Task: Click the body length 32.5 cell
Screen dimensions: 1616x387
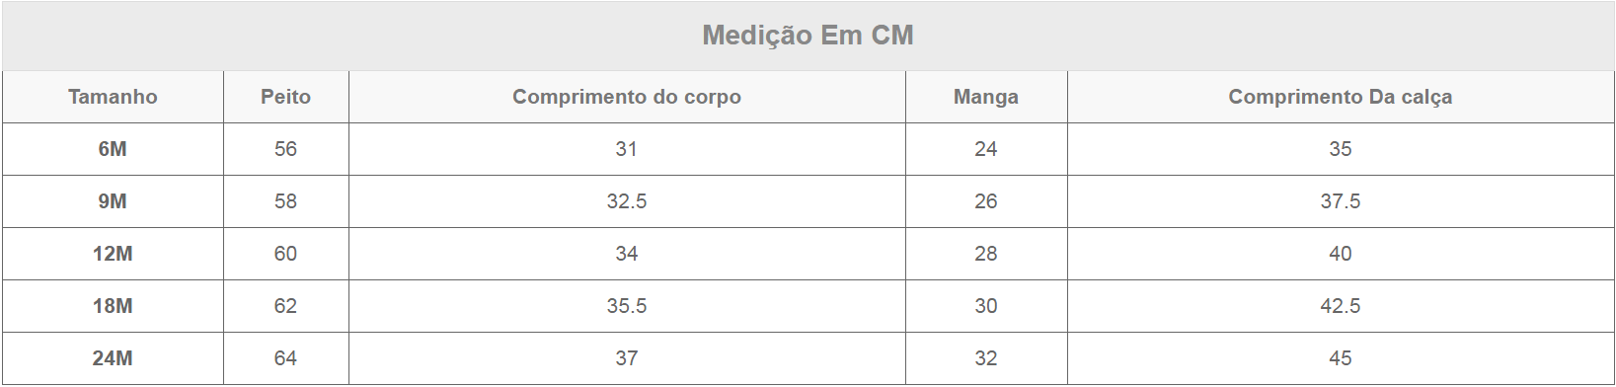Action: pyautogui.click(x=627, y=201)
